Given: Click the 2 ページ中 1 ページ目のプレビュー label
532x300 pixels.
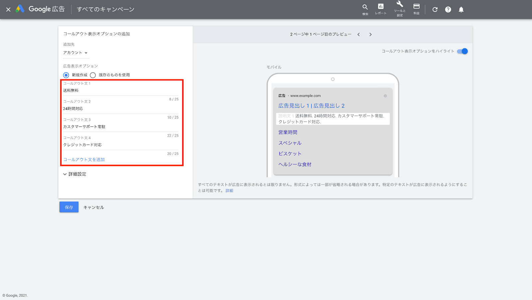Looking at the screenshot, I should click(321, 35).
